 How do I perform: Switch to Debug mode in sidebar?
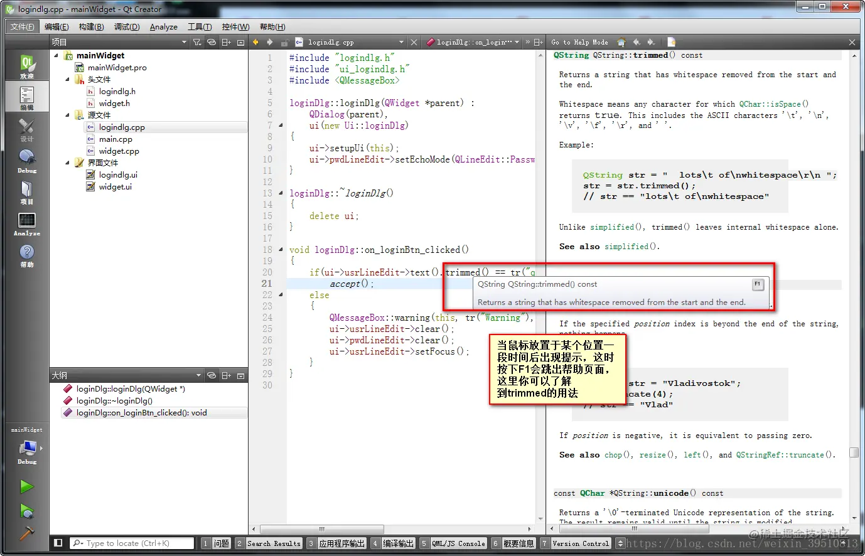[26, 160]
